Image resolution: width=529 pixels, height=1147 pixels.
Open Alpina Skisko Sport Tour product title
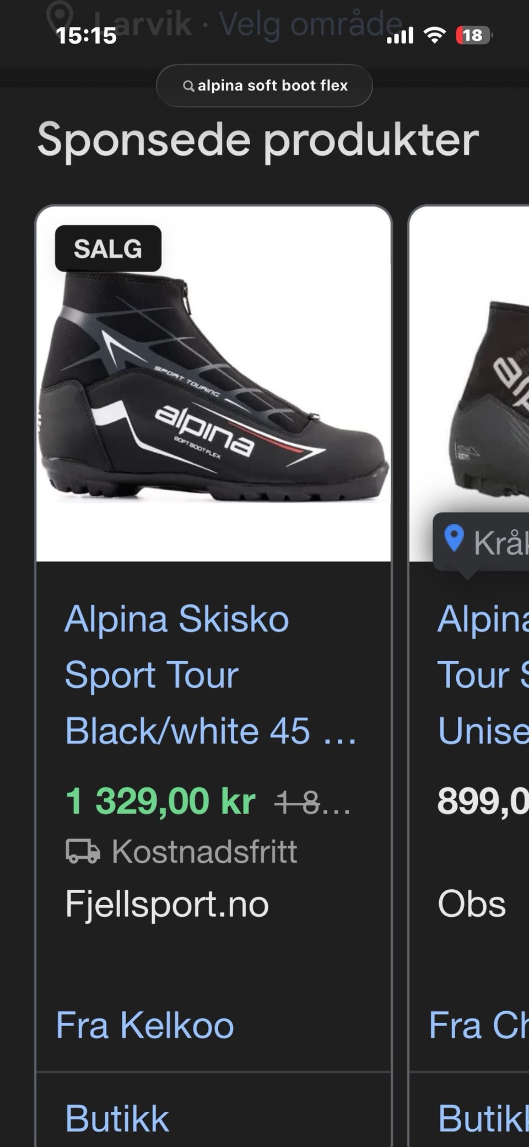click(211, 675)
